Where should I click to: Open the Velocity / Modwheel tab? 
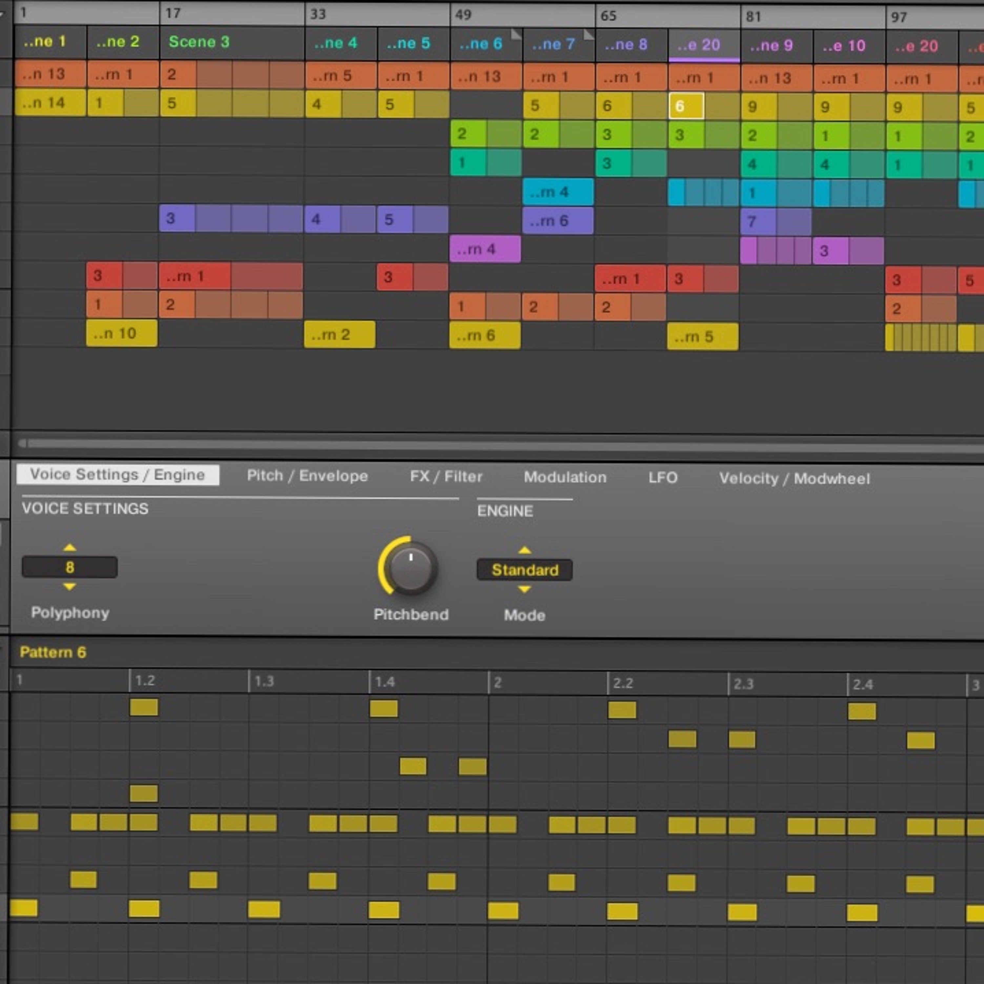tap(794, 479)
